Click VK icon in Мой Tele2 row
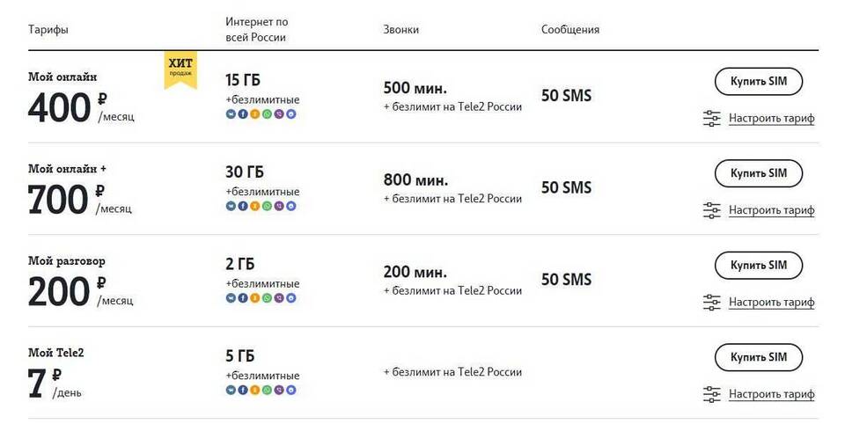 point(231,390)
